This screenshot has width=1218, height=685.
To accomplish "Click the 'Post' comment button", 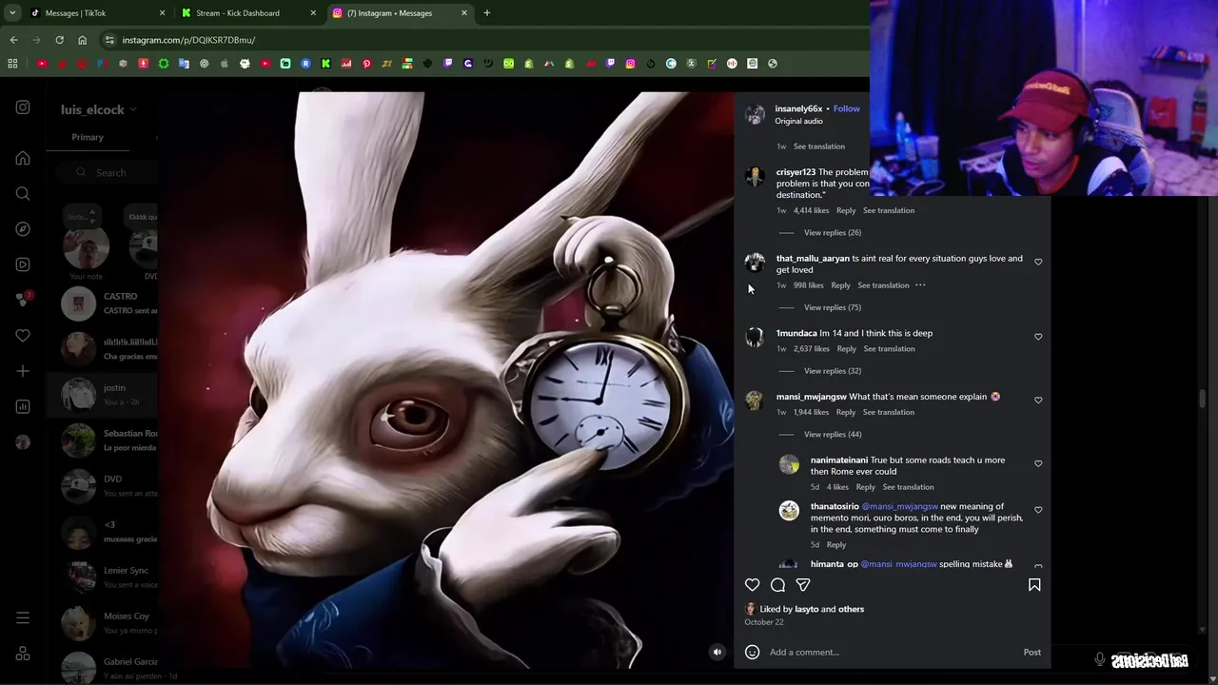I will click(1031, 652).
